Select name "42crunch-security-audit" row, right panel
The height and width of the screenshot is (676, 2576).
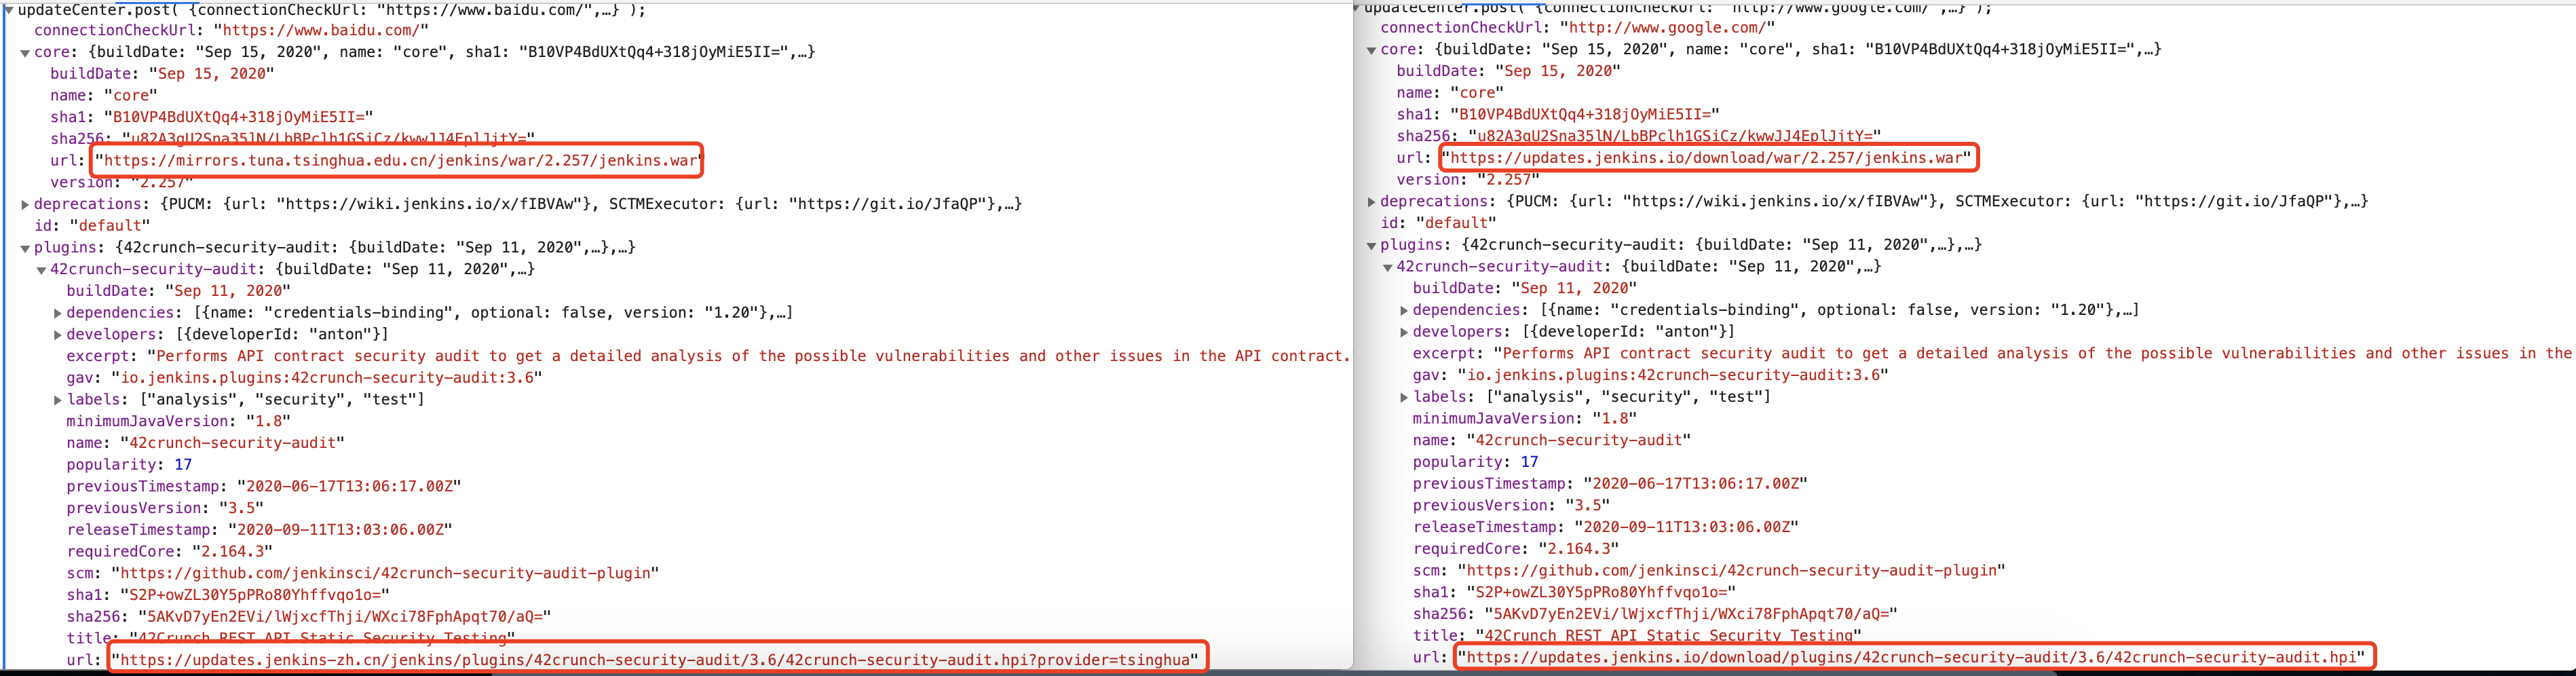click(1552, 440)
